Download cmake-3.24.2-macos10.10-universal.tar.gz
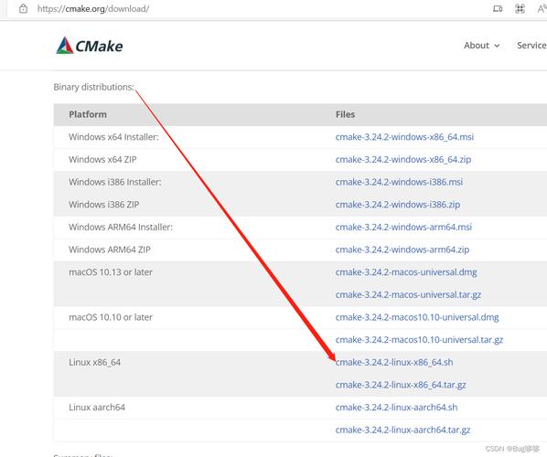 click(419, 340)
